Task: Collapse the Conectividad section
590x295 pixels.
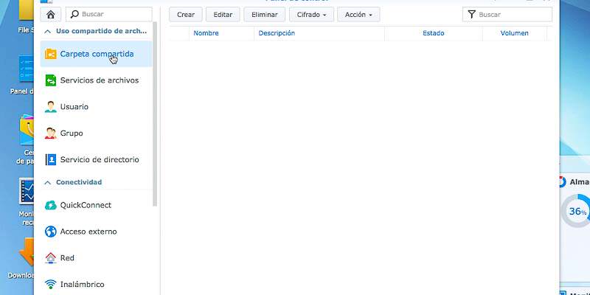Action: pos(47,182)
